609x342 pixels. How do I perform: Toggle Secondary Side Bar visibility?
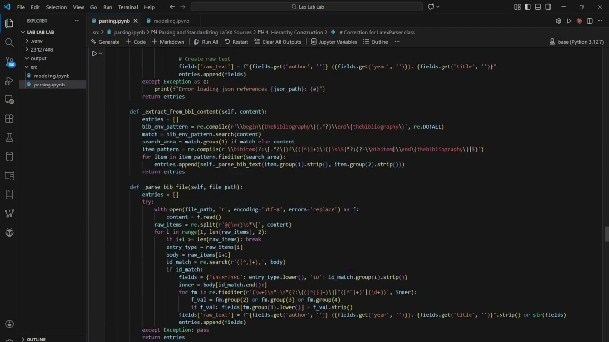[x=549, y=7]
